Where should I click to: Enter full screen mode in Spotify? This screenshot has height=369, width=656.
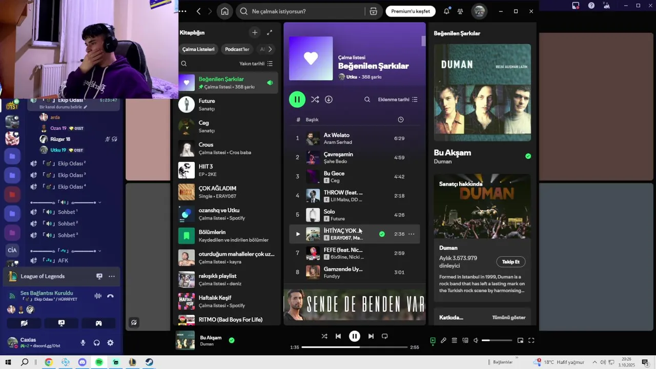(x=531, y=340)
